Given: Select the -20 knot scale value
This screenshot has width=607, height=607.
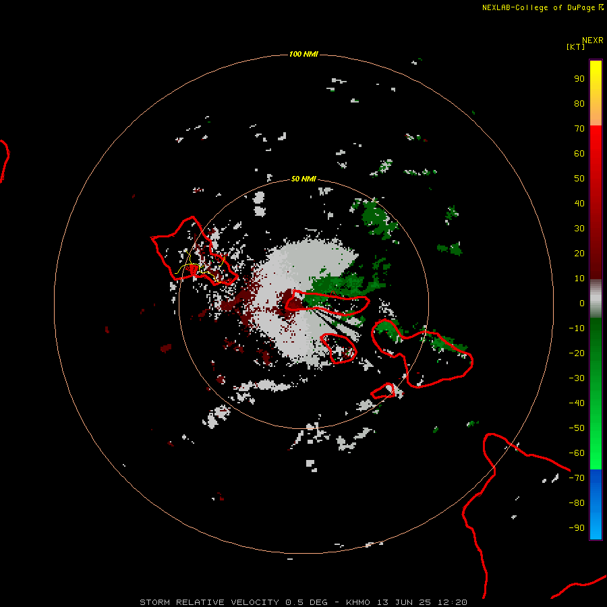Looking at the screenshot, I should 577,353.
